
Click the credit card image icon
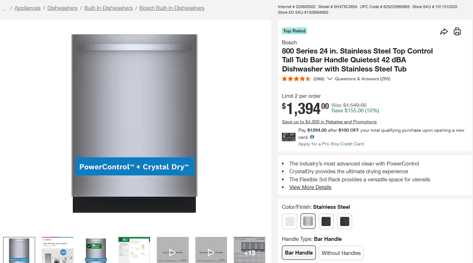pos(289,137)
